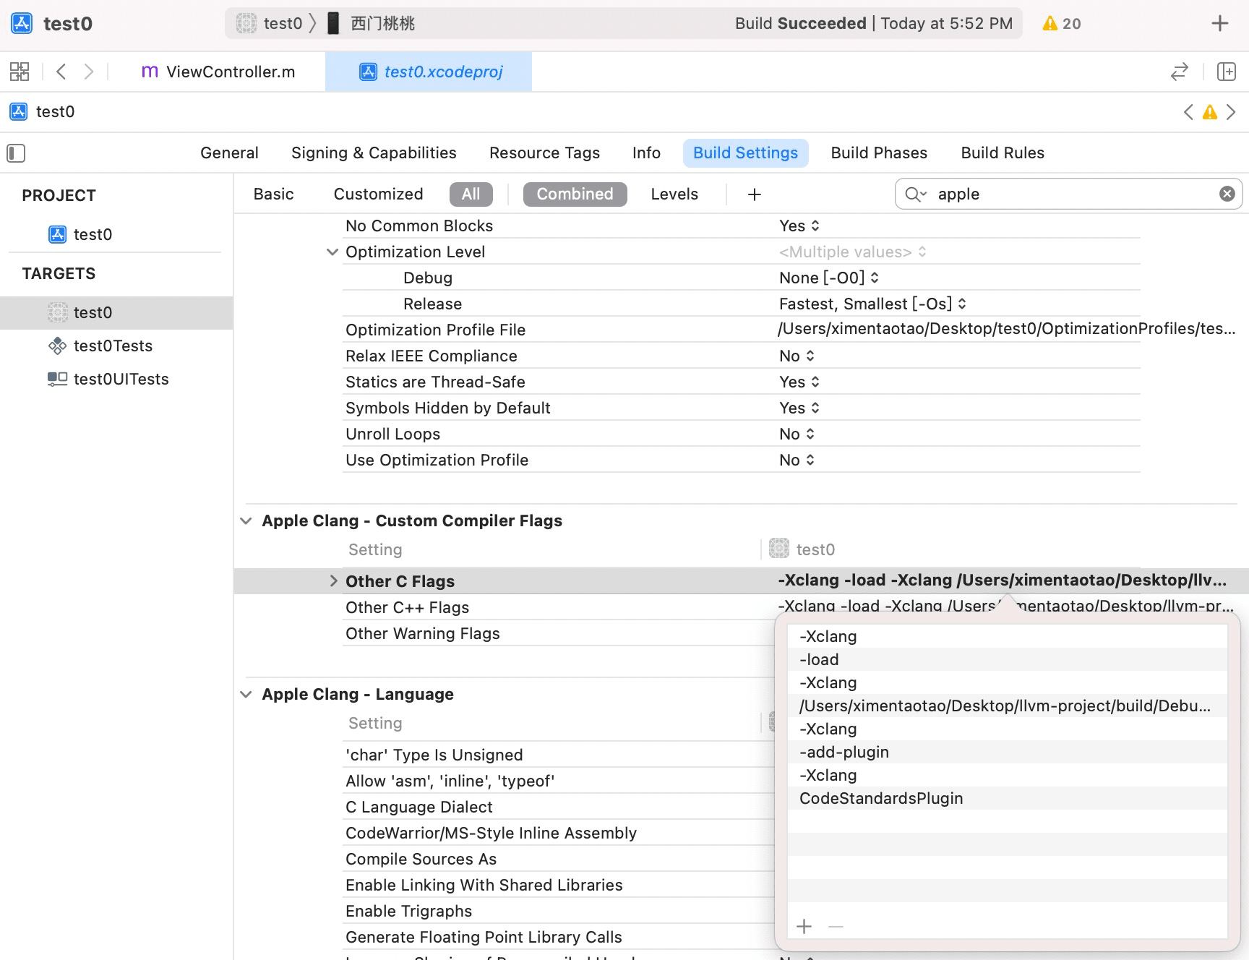
Task: Add a new tab with the plus icon in the title bar
Action: (x=1220, y=23)
